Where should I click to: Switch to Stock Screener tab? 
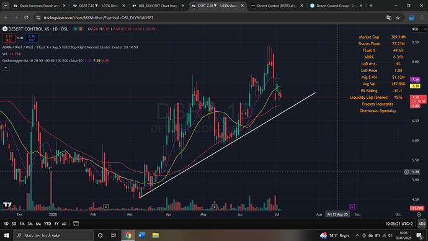(39, 6)
